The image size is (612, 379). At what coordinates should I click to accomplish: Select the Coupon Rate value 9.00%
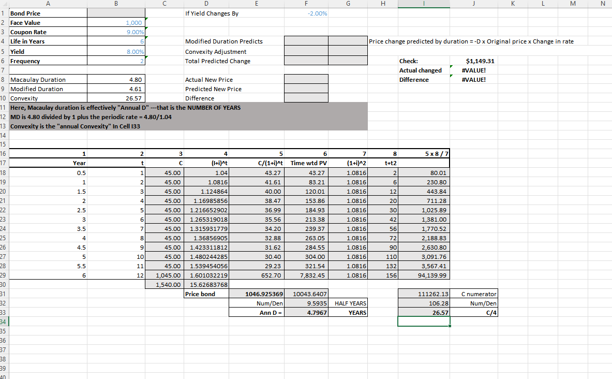pos(116,32)
